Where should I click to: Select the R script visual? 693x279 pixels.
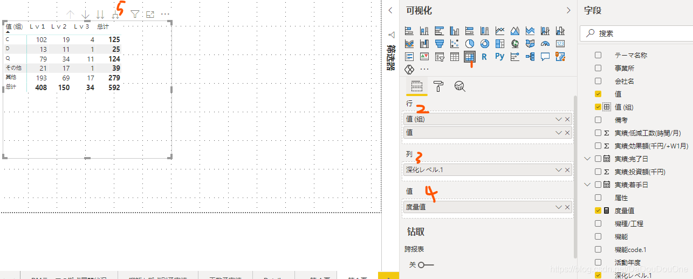(485, 57)
